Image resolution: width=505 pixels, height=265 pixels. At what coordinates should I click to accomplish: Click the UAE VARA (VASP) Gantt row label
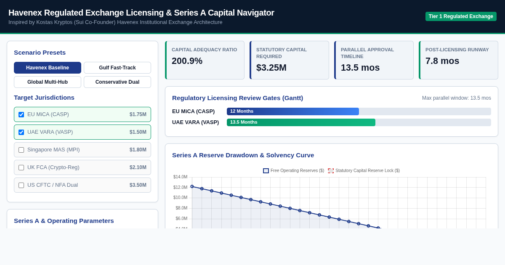pyautogui.click(x=196, y=122)
